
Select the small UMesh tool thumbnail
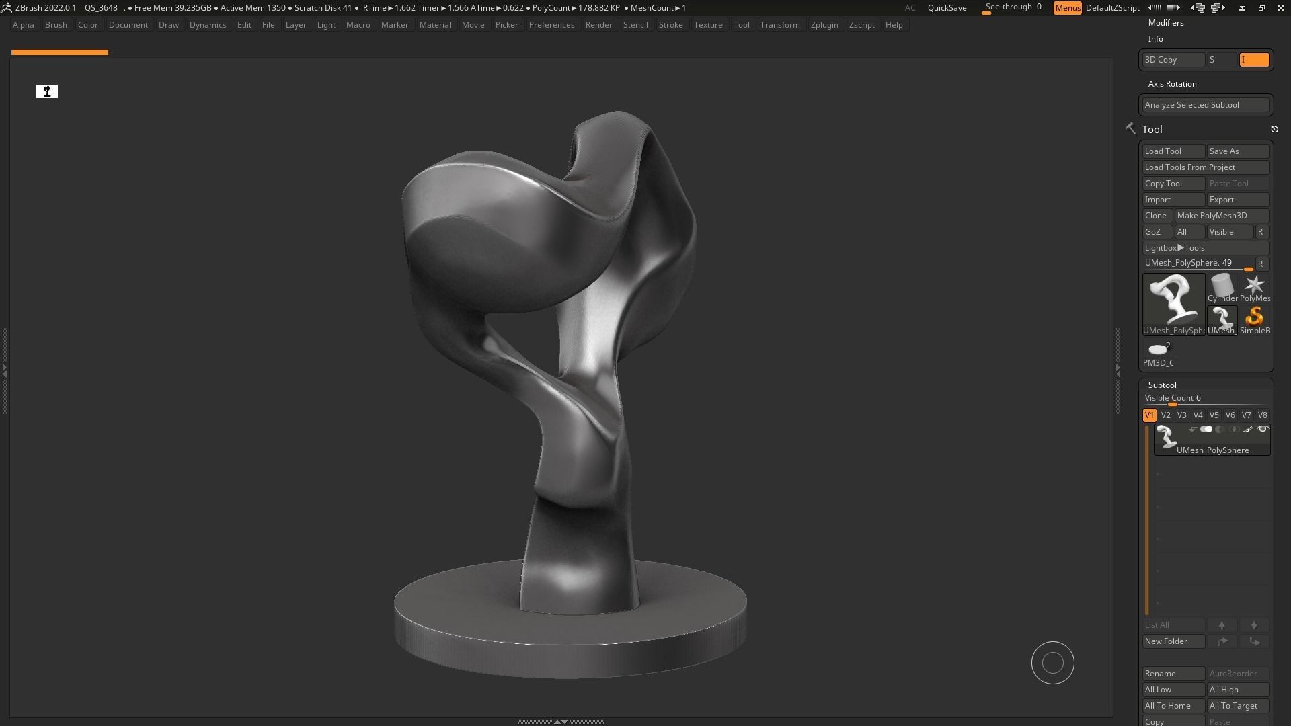[x=1222, y=321]
